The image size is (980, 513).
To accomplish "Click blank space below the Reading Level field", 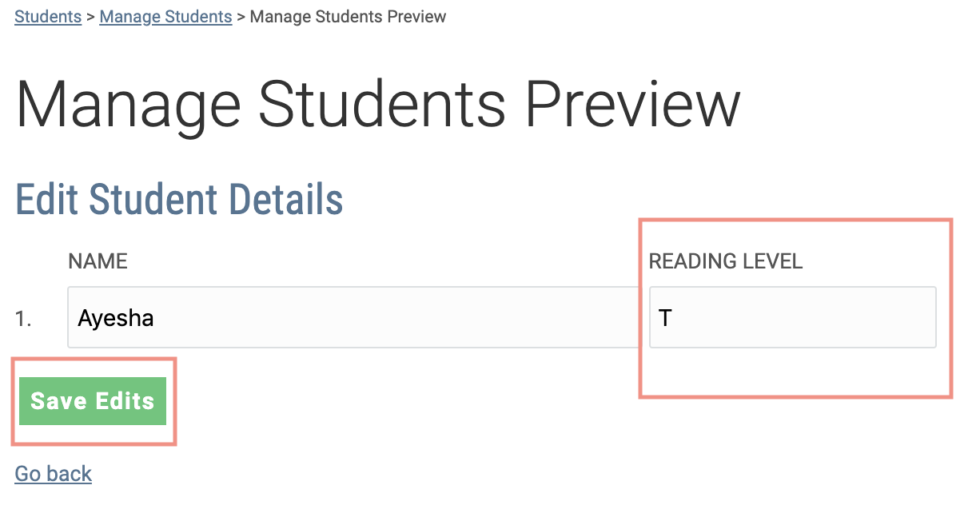I will 791,372.
